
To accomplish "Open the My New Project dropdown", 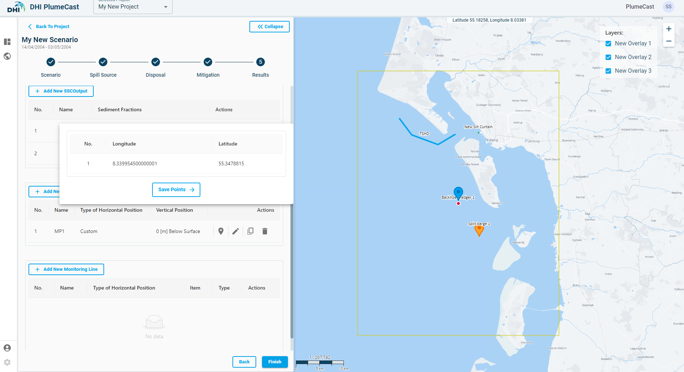I will (133, 7).
